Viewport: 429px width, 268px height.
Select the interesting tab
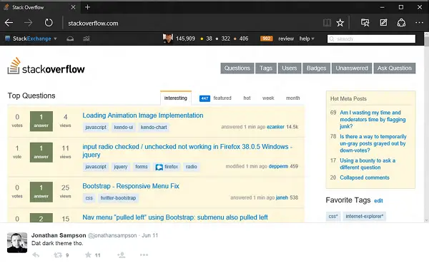click(176, 98)
